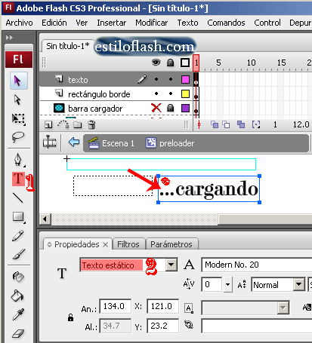
Task: Open the Archivo menu
Action: tap(19, 23)
